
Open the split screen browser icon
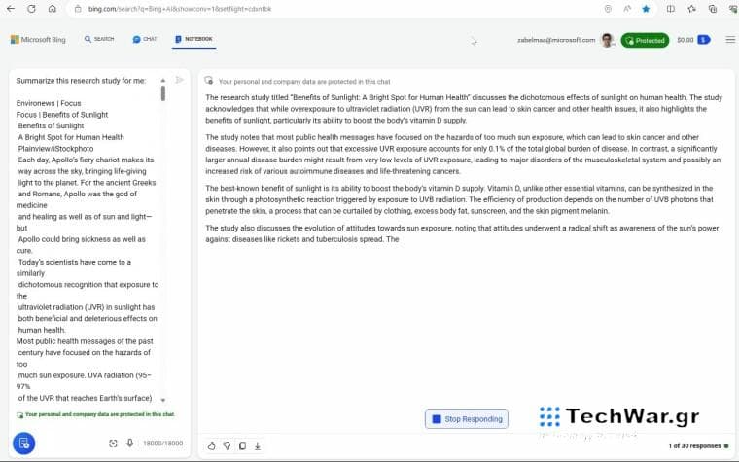pyautogui.click(x=670, y=9)
